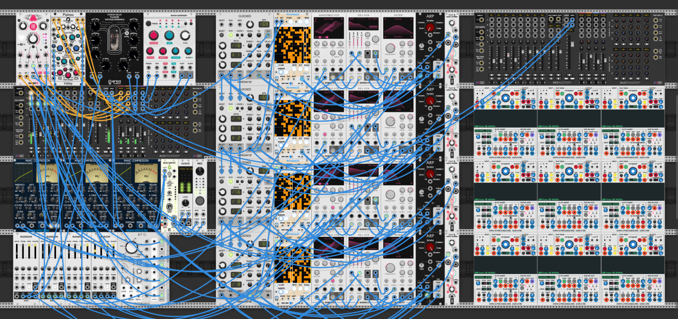Toggle the lit RUN button on topmost Clocked
678x319 pixels.
(231, 35)
